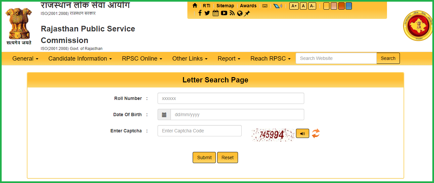Click the Enter Captcha label
This screenshot has height=183, width=434.
pyautogui.click(x=126, y=131)
